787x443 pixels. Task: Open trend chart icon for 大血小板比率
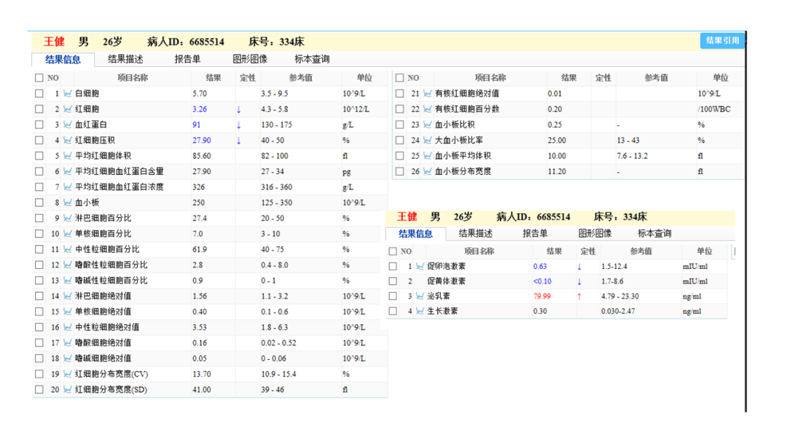(427, 140)
